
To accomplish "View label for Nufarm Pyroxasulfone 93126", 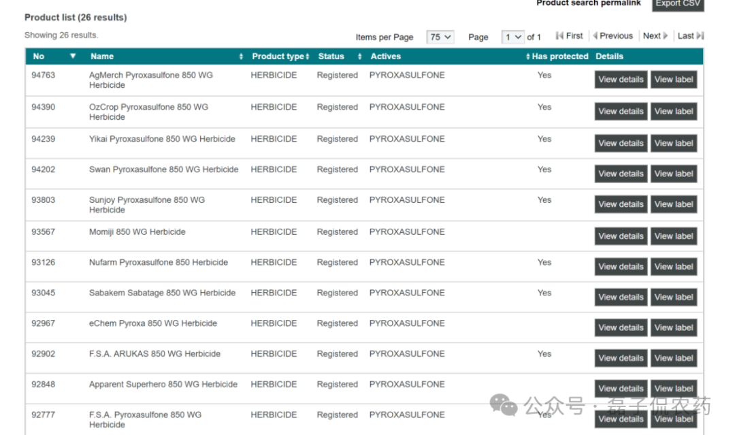I will [674, 266].
